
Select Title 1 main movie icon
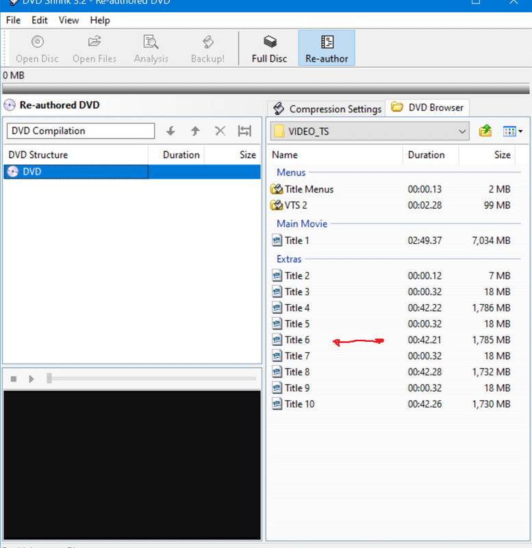click(x=277, y=240)
